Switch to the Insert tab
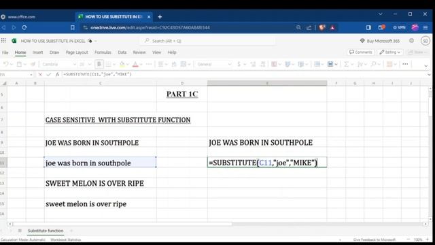435x245 pixels. pyautogui.click(x=38, y=52)
